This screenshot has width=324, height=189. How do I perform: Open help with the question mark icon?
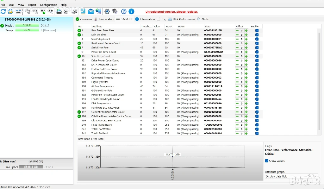124,11
